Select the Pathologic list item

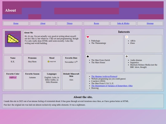tap(96, 41)
